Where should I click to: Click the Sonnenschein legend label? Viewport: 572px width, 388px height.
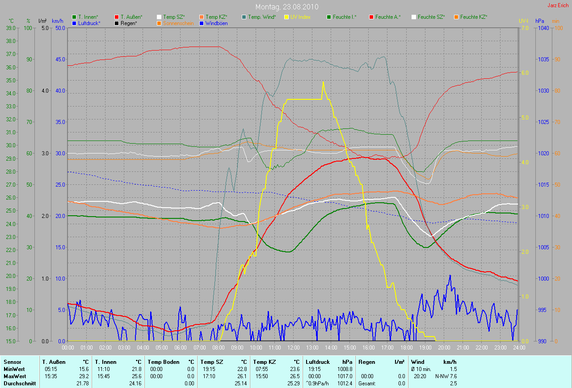click(x=178, y=23)
